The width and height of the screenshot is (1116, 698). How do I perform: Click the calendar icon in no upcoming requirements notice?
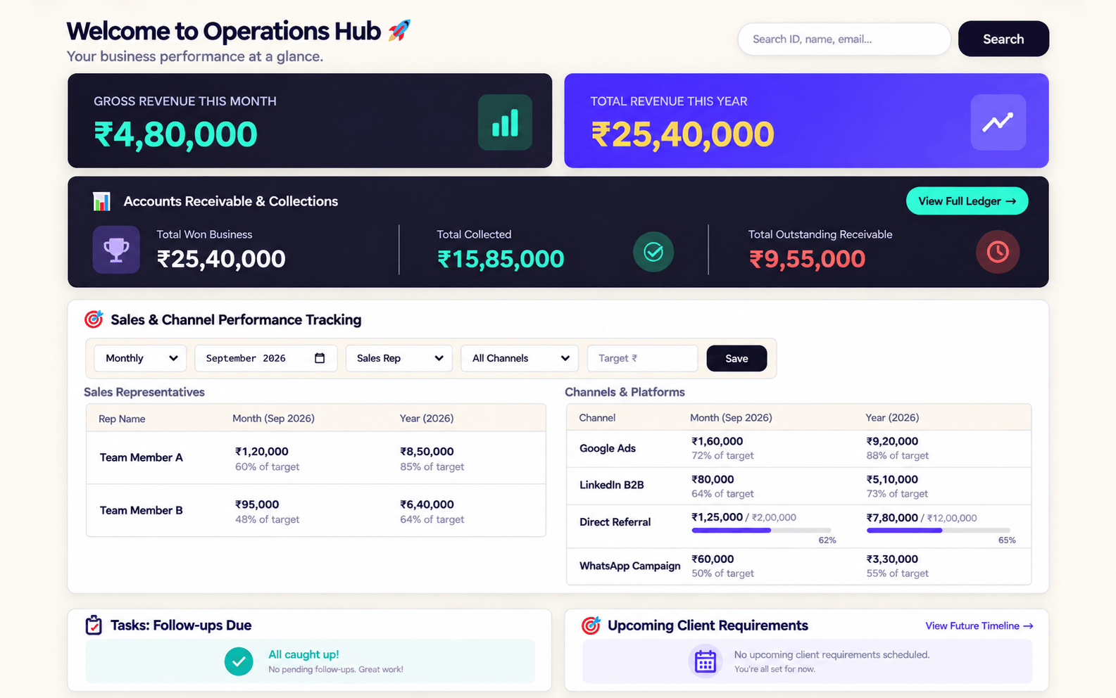point(705,661)
